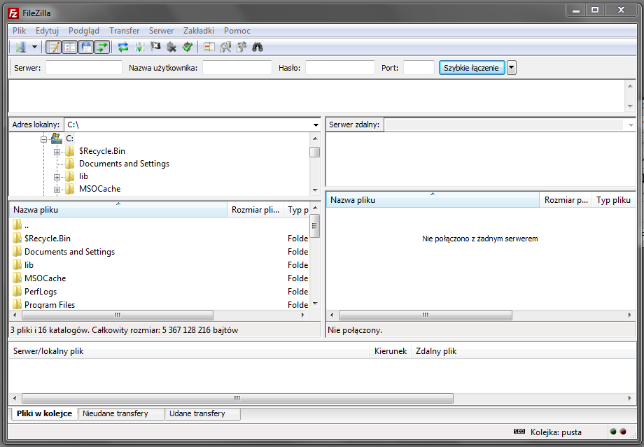Open the Plik menu
Screen dimensions: 644x447
point(19,31)
